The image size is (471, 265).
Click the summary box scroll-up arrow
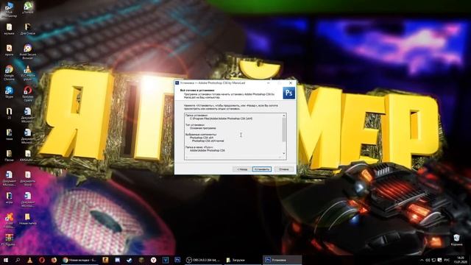[x=283, y=116]
